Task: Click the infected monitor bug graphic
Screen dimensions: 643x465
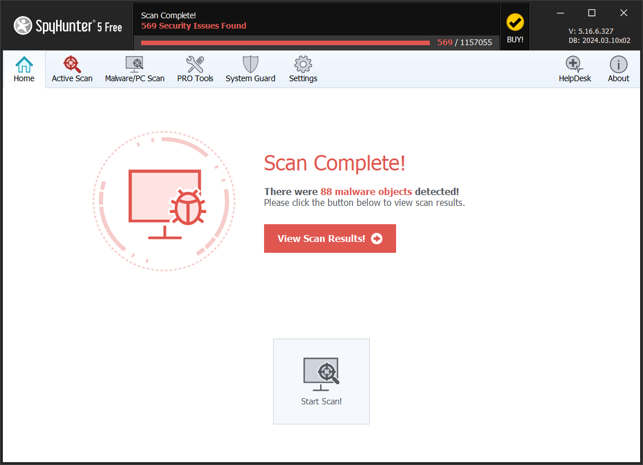Action: click(164, 201)
